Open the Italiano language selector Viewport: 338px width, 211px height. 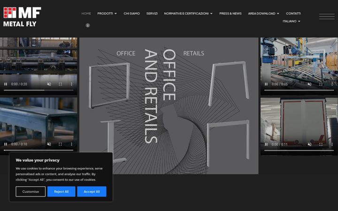pyautogui.click(x=292, y=21)
